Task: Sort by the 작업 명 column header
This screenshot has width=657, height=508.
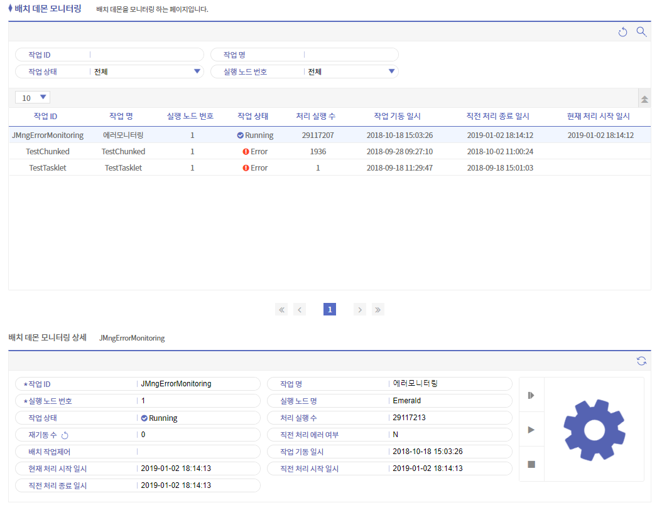Action: 121,116
